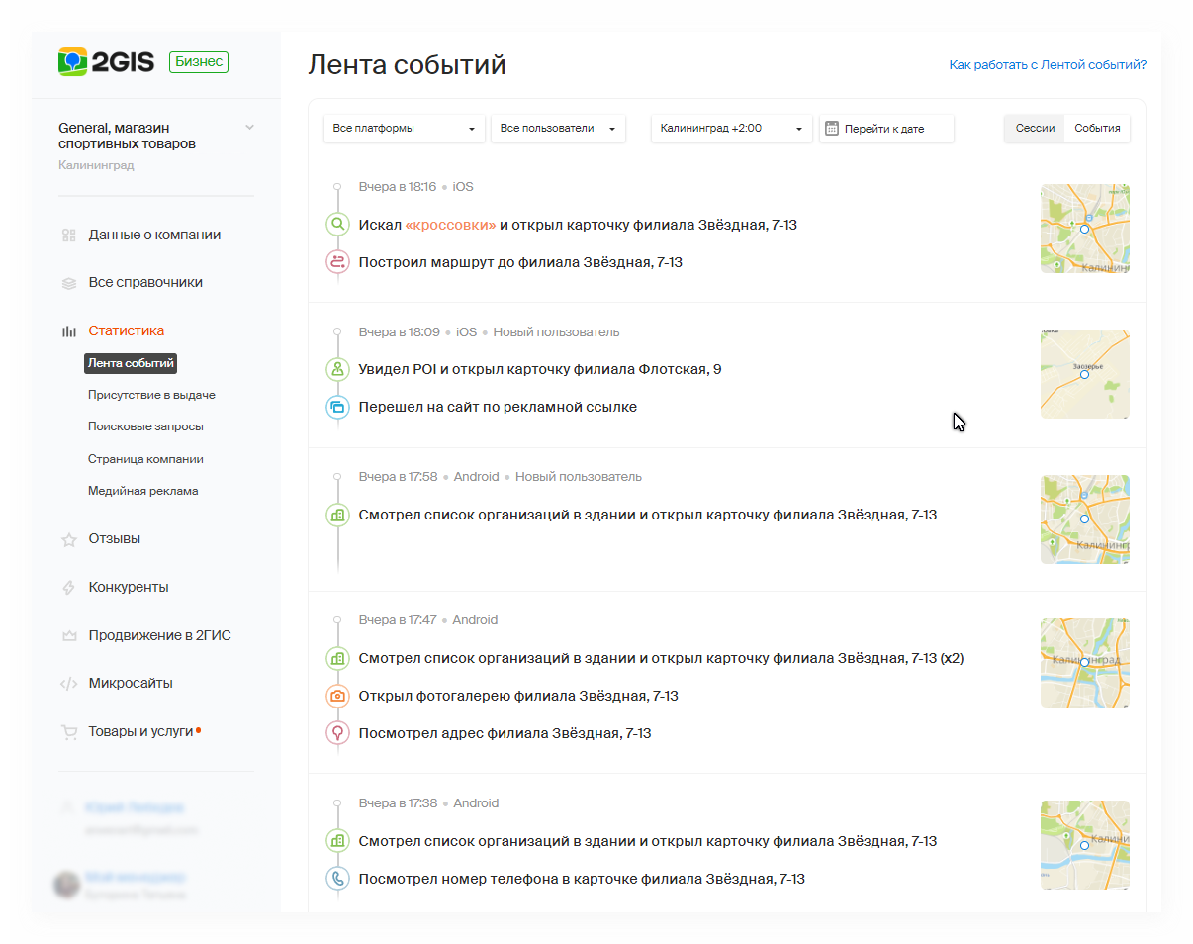Viewport: 1193px width, 944px height.
Task: Click the search icon beside Искал «кроссовки»
Action: tap(338, 225)
